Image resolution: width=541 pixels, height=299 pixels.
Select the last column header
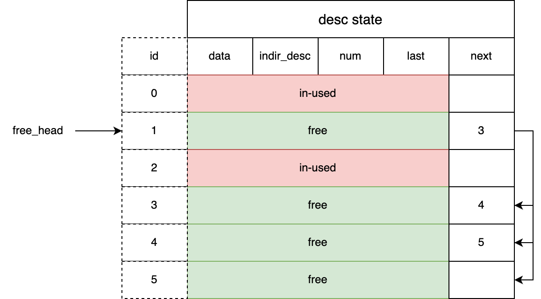click(416, 56)
